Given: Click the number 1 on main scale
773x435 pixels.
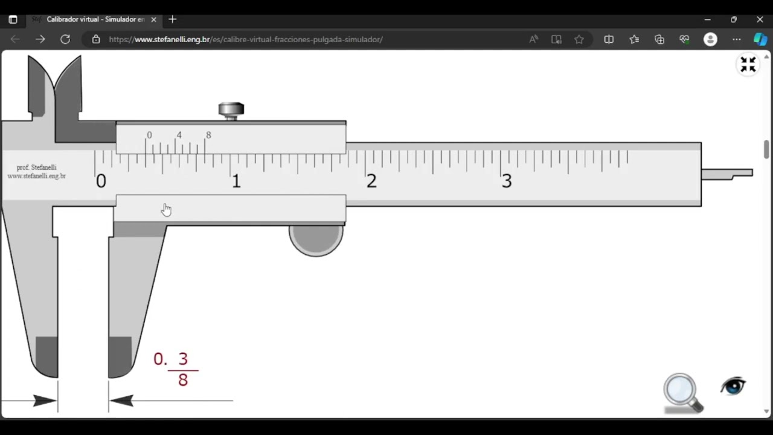Looking at the screenshot, I should pyautogui.click(x=236, y=181).
